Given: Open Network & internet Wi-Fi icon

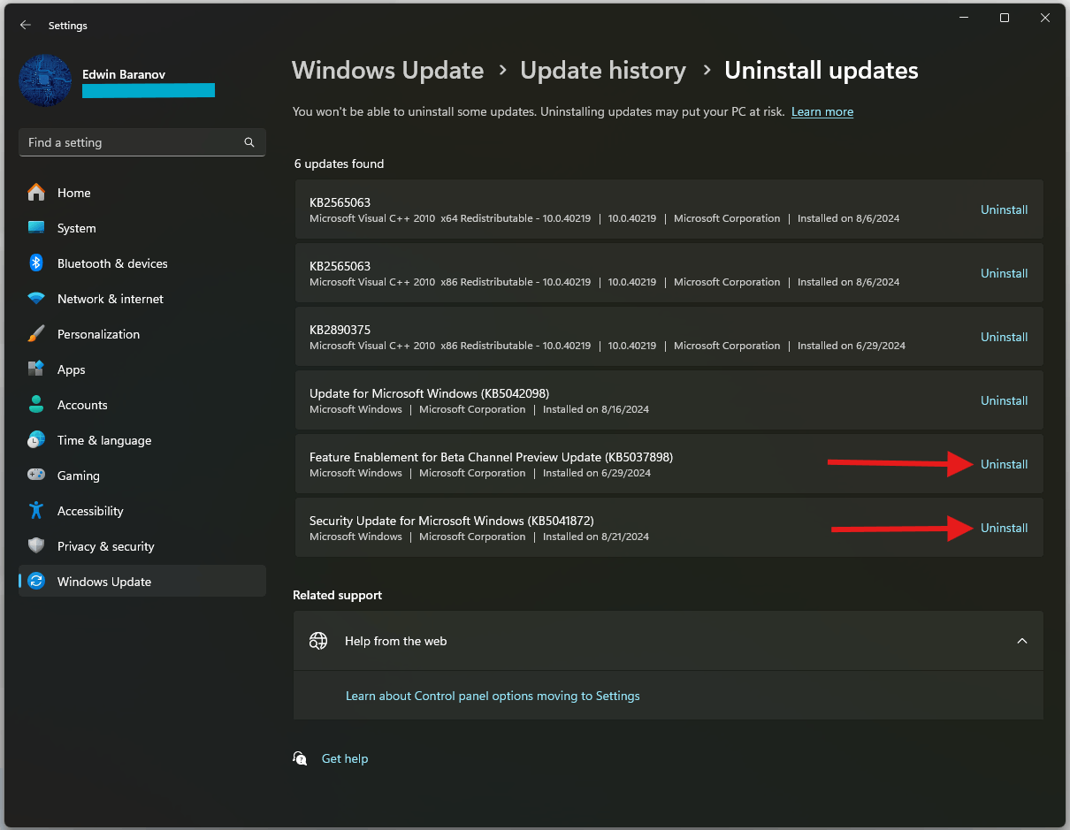Looking at the screenshot, I should click(x=36, y=299).
